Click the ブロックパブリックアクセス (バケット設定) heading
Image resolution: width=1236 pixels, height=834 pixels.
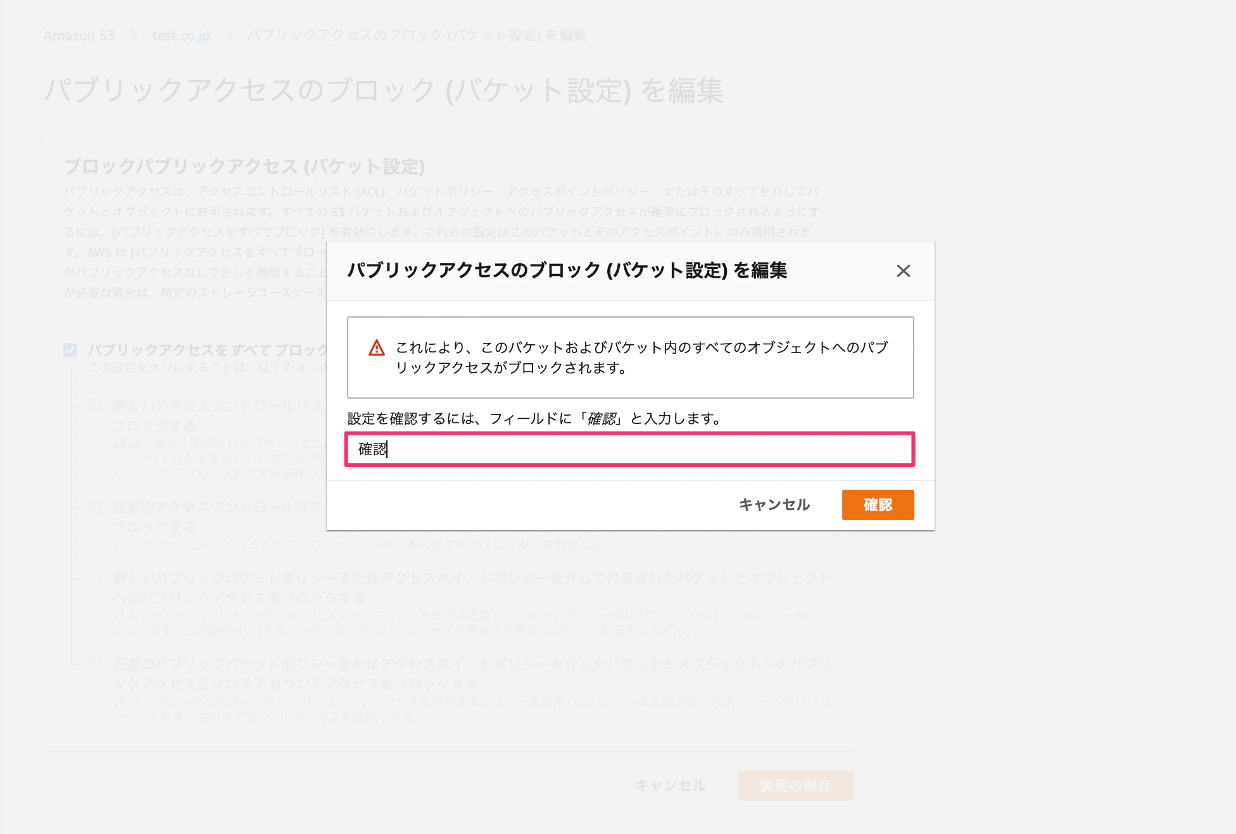(244, 166)
